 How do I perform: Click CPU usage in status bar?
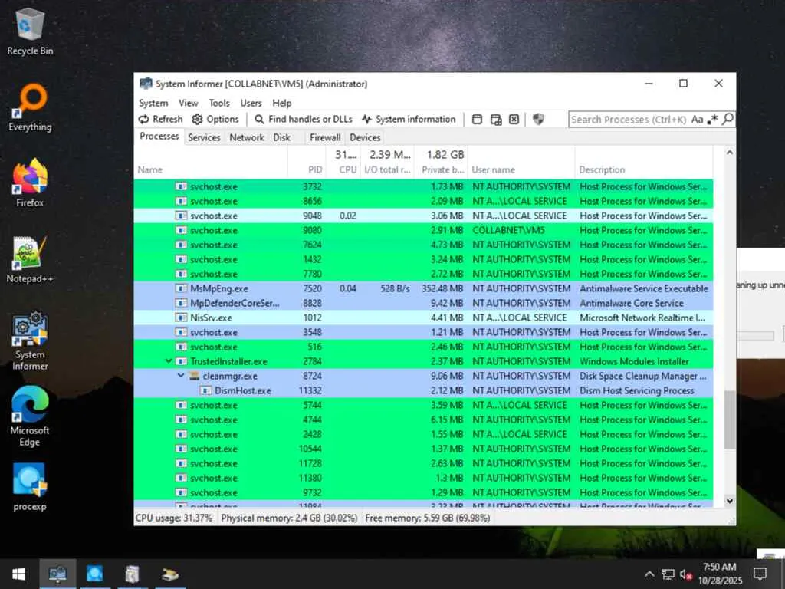coord(174,518)
